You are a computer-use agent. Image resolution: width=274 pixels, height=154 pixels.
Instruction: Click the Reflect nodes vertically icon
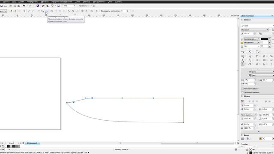pyautogui.click(x=86, y=11)
